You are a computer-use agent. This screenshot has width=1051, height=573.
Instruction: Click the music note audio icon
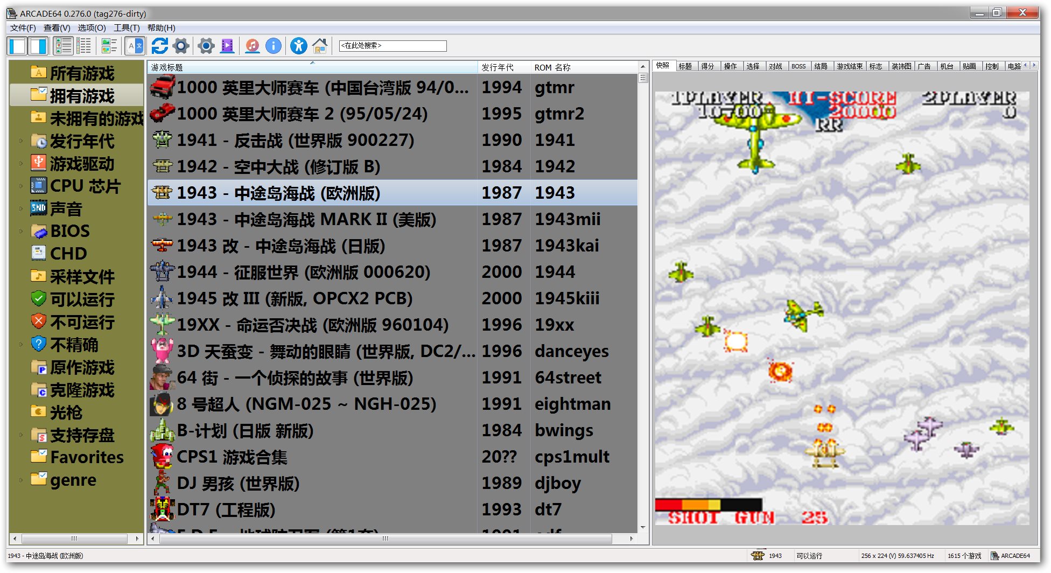[252, 46]
